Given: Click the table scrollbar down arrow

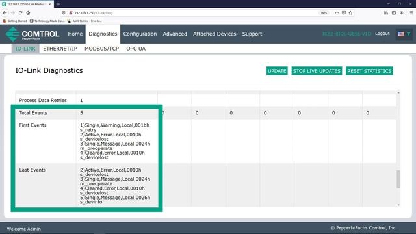Looking at the screenshot, I should pos(398,205).
